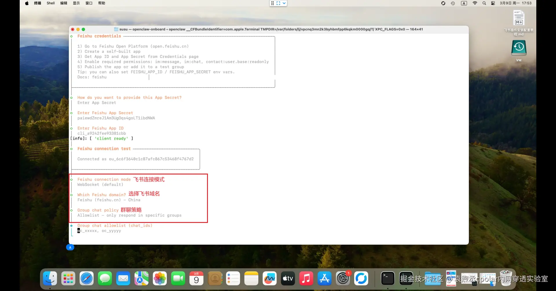The height and width of the screenshot is (291, 556).
Task: Open the 终端 menu
Action: [x=38, y=3]
